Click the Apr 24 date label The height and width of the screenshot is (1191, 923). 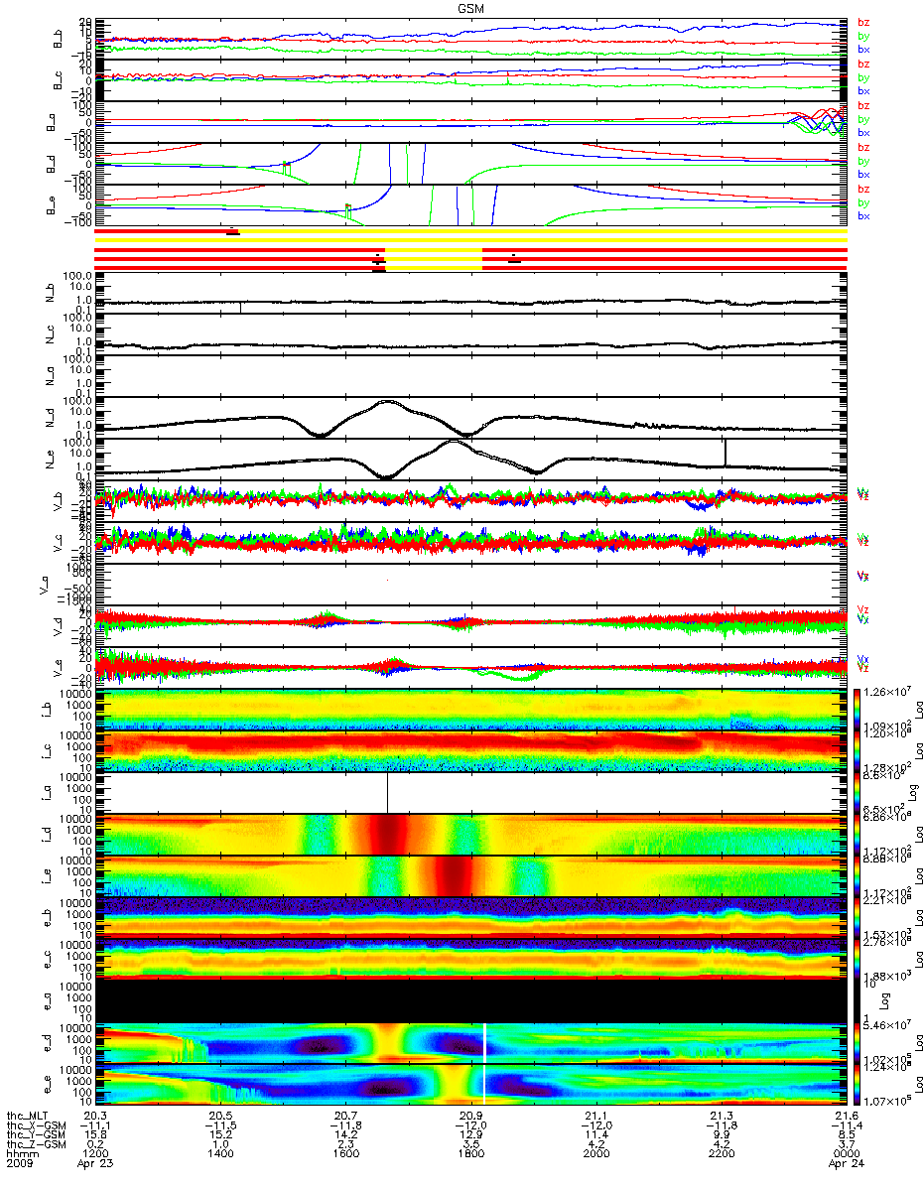[x=846, y=1163]
